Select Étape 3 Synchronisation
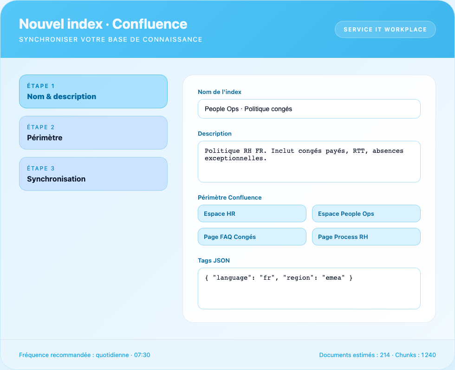This screenshot has height=370, width=455. (93, 174)
